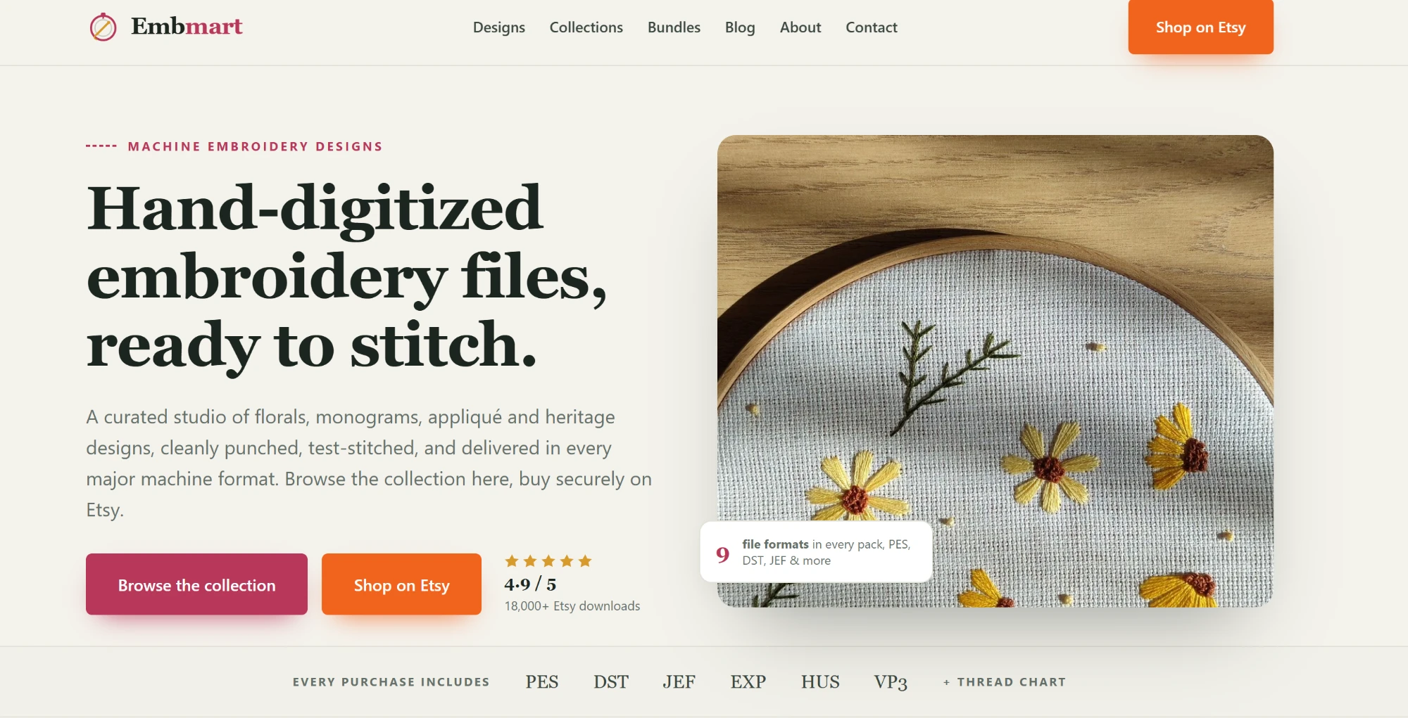Click the 4.9 / 5 rating text
Screen dimensions: 1408x718
click(530, 584)
